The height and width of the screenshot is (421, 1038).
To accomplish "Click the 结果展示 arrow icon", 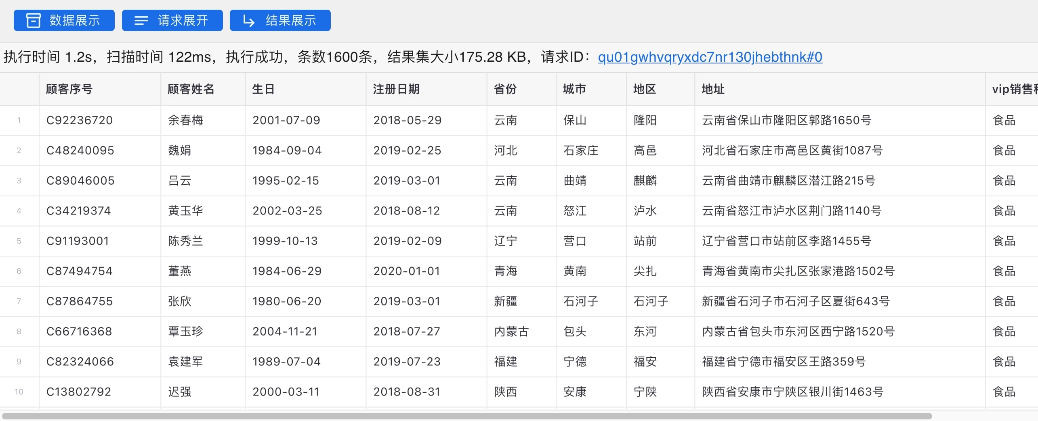I will coord(248,20).
